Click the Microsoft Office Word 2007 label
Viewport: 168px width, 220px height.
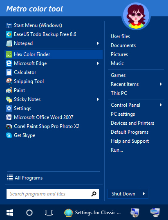coord(44,117)
